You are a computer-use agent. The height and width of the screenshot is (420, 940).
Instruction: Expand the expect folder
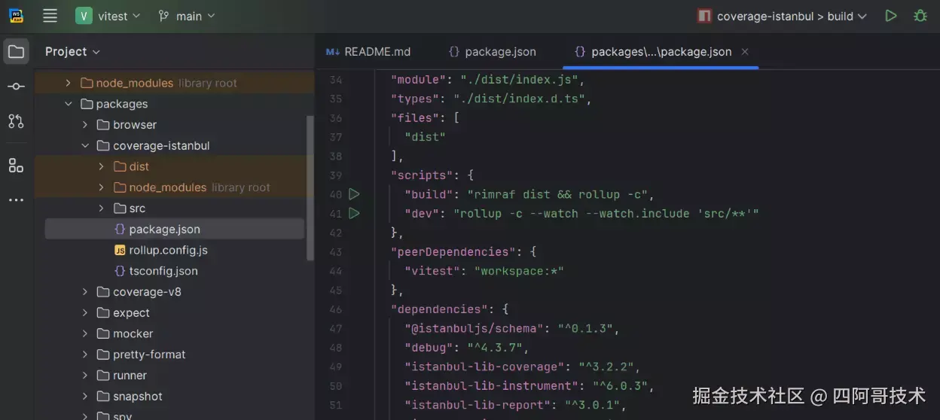pyautogui.click(x=85, y=313)
